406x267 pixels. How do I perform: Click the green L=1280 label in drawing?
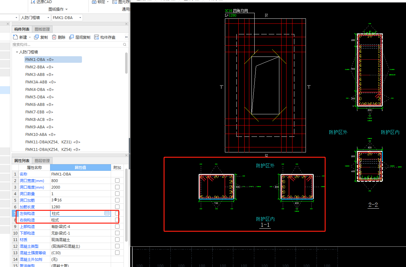231,15
